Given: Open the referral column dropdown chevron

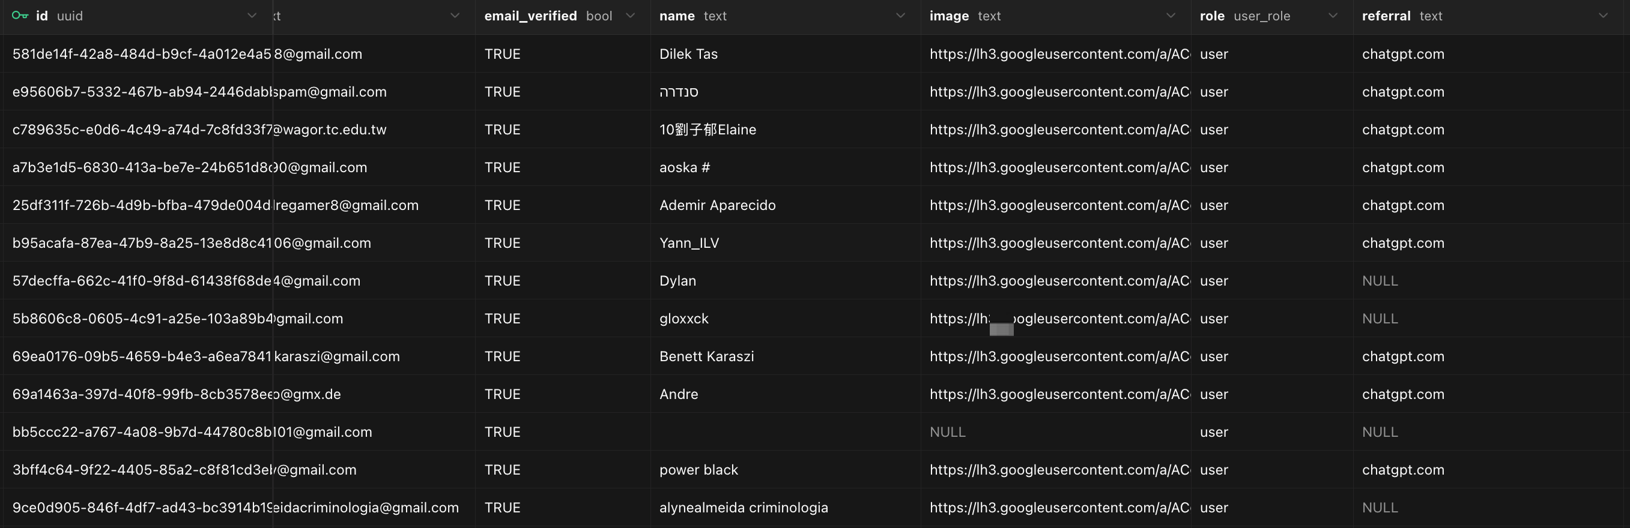Looking at the screenshot, I should pyautogui.click(x=1603, y=16).
